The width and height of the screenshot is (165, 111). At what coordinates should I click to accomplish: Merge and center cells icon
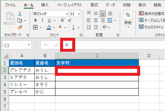point(110,20)
